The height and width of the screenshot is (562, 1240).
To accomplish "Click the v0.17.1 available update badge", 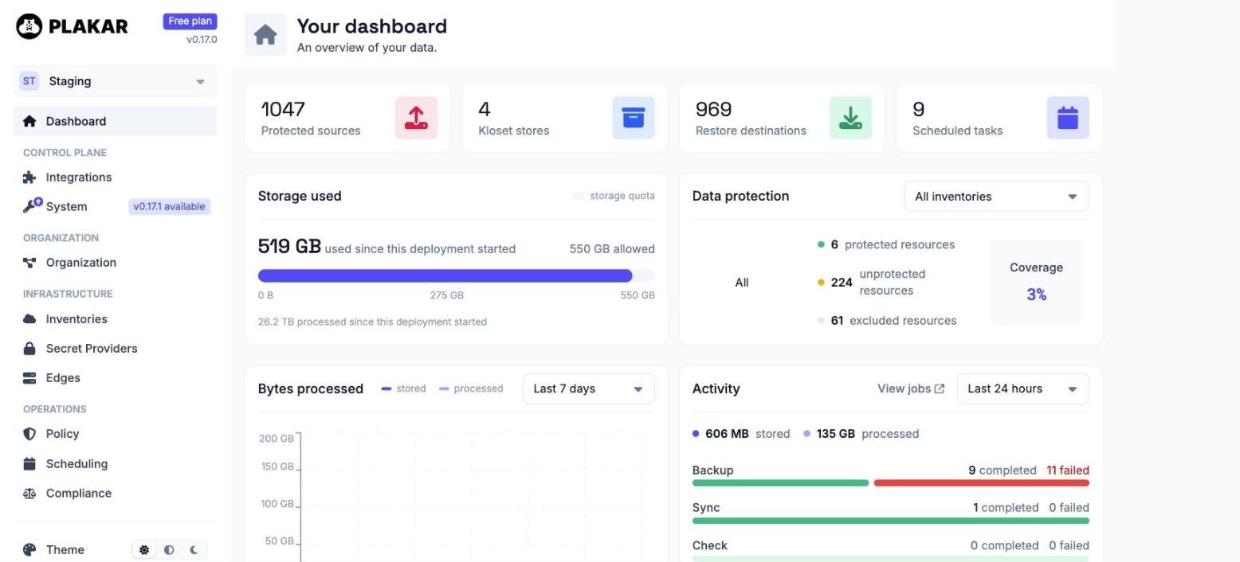I will 169,206.
